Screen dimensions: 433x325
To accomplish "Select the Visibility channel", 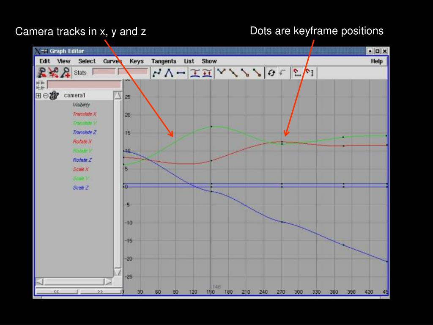I will click(x=81, y=105).
